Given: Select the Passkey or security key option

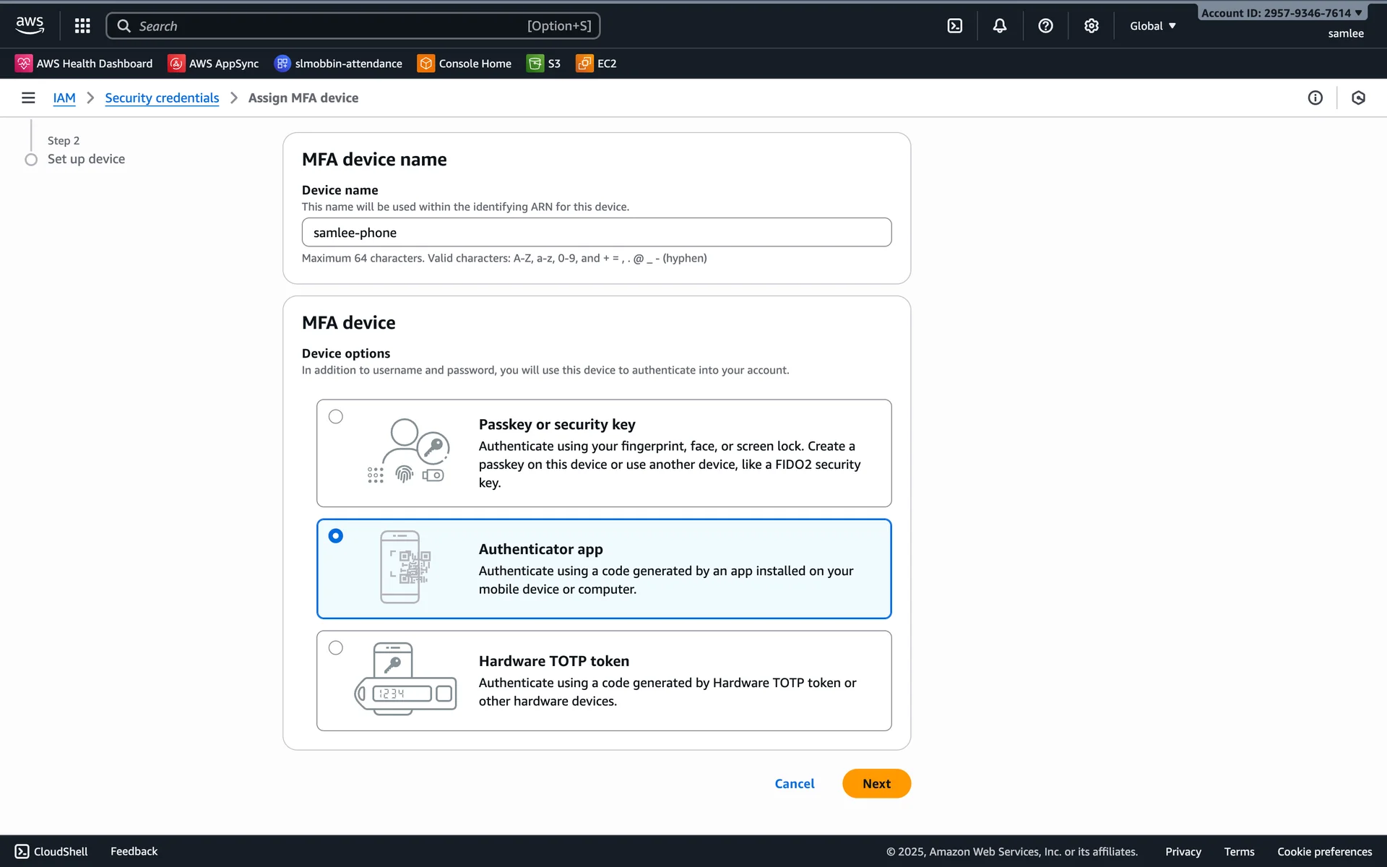Looking at the screenshot, I should pos(336,417).
